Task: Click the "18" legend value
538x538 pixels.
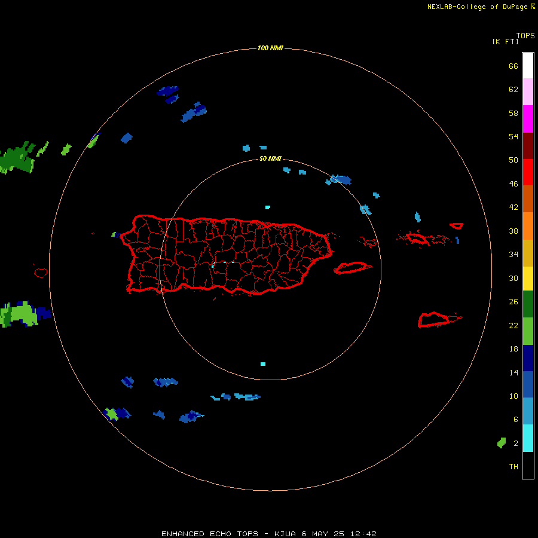Action: tap(513, 349)
